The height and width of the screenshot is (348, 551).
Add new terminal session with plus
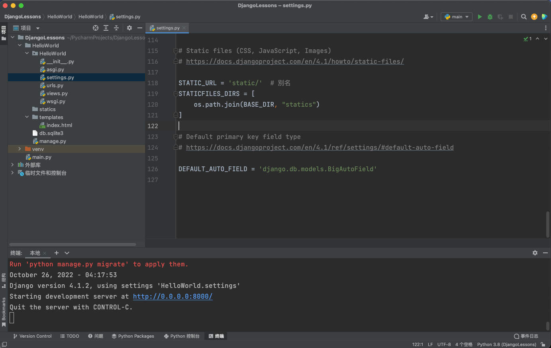pos(57,253)
